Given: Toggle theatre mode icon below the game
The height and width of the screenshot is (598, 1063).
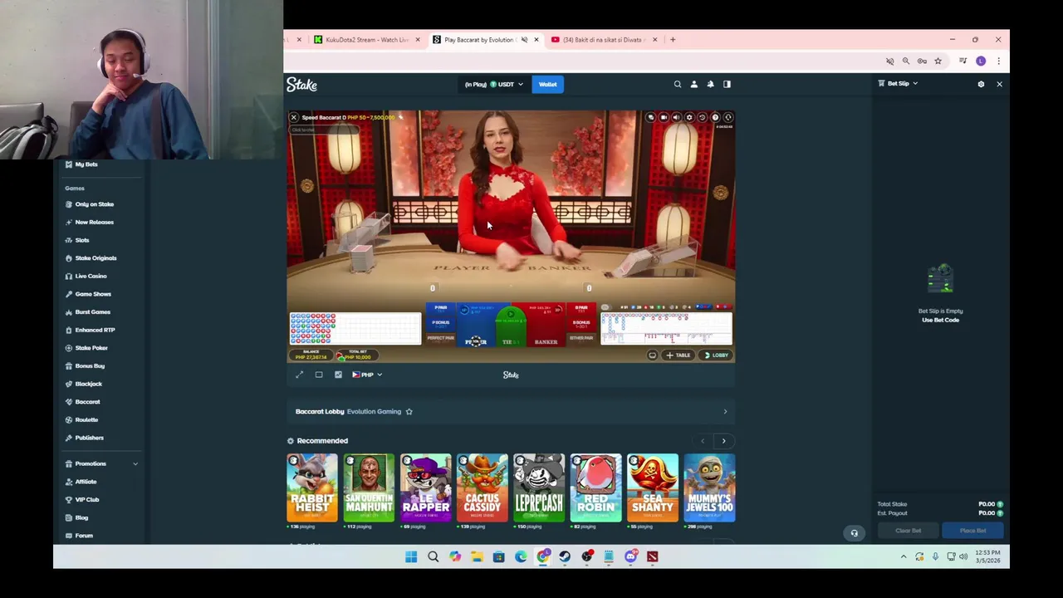Looking at the screenshot, I should click(x=319, y=375).
